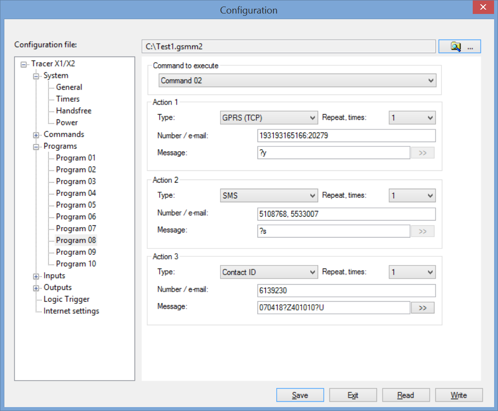Open the Action 1 Type dropdown showing GPRS (TCP)

(x=269, y=118)
